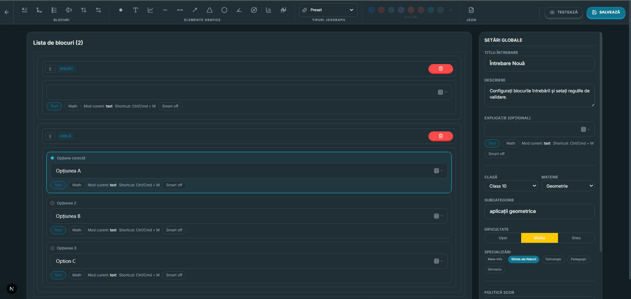Toggle Smart off in the ENUNȚ block

(170, 106)
